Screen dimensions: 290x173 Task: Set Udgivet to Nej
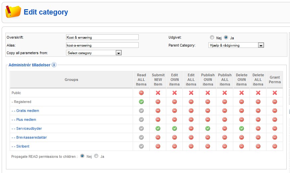(212, 37)
